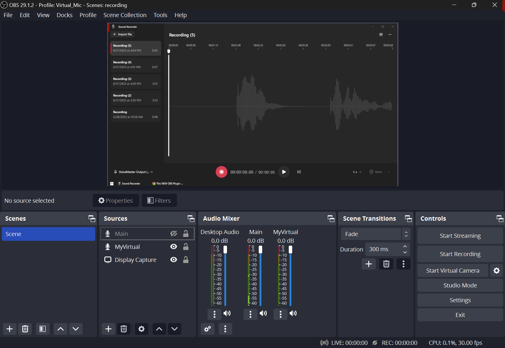Image resolution: width=505 pixels, height=348 pixels.
Task: Add a new scene with plus icon
Action: pos(10,329)
